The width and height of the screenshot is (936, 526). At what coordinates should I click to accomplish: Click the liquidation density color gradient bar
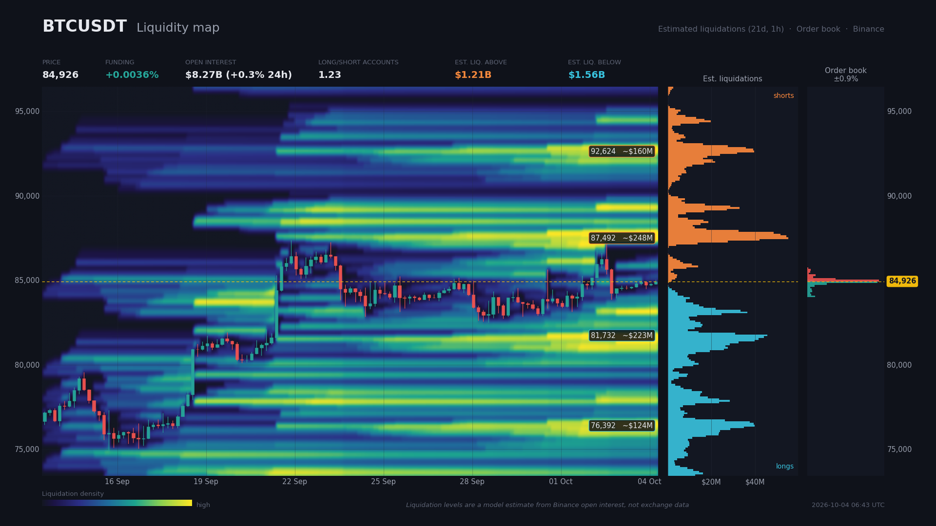point(117,503)
